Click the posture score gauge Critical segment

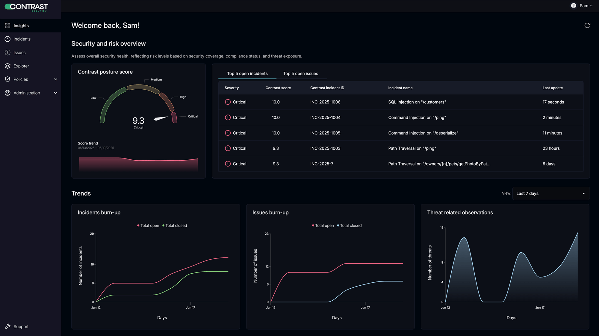(174, 117)
